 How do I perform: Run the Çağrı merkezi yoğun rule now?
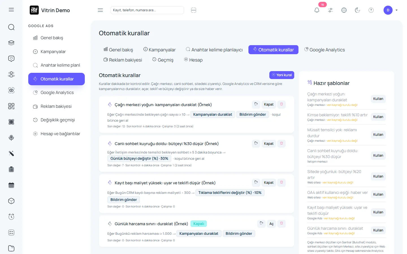256,104
